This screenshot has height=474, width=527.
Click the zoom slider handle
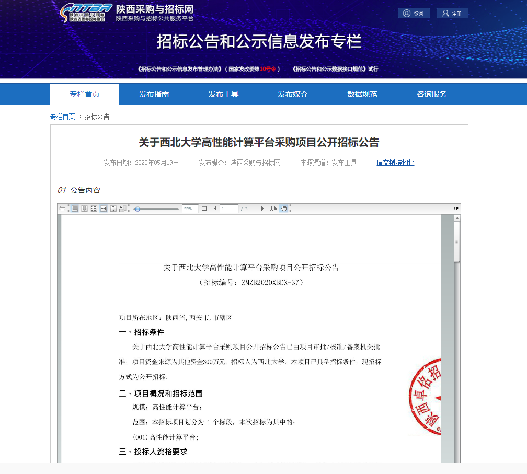pyautogui.click(x=138, y=209)
